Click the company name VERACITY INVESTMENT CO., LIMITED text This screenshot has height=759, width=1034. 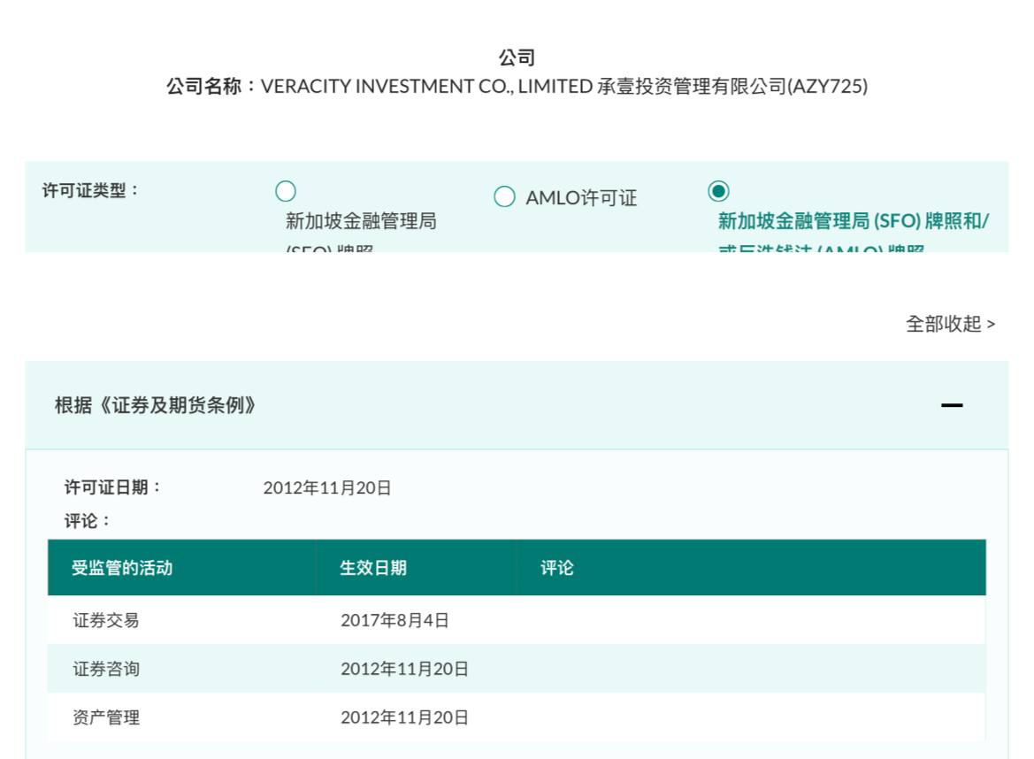click(x=426, y=87)
